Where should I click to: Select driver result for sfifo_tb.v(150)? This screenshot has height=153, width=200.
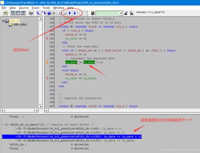(70, 133)
